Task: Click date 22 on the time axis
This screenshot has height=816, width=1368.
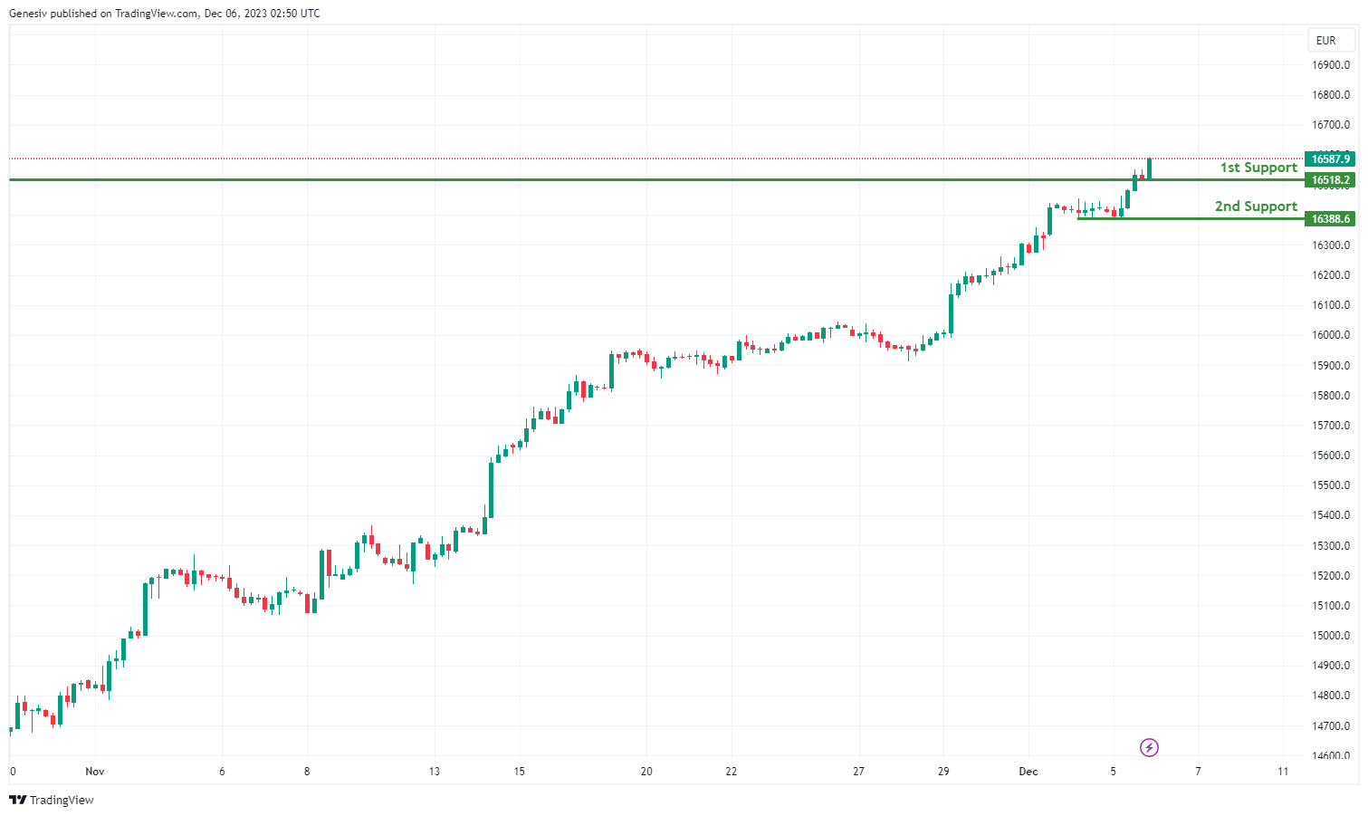Action: (x=731, y=772)
